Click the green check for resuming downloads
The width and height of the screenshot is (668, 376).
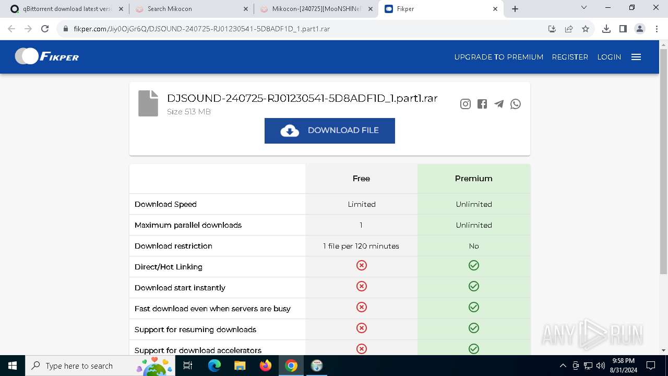tap(474, 328)
